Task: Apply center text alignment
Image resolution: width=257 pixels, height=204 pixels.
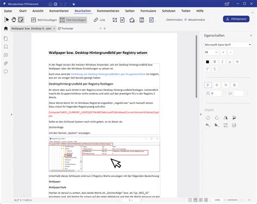Action: (217, 85)
